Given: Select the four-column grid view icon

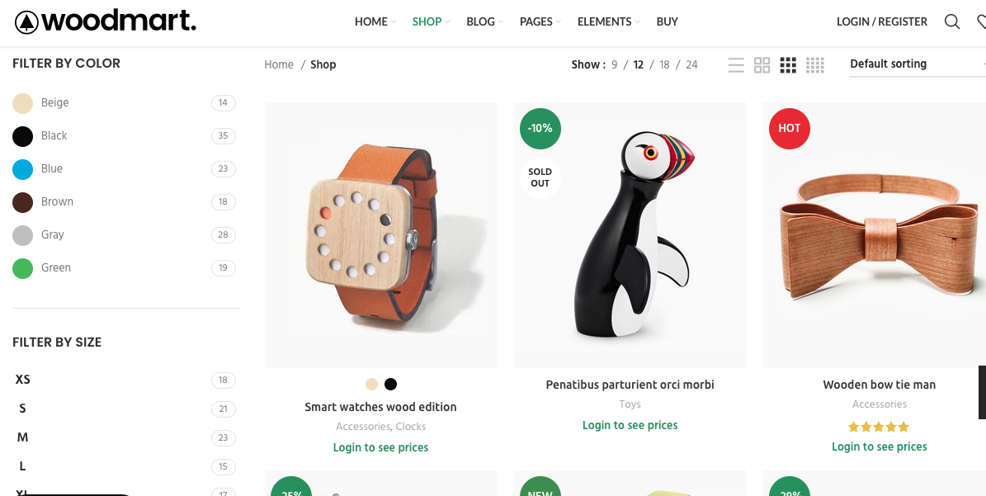Looking at the screenshot, I should pos(815,64).
